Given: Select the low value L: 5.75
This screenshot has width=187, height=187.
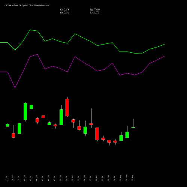Looking at the screenshot, I should point(95,13).
